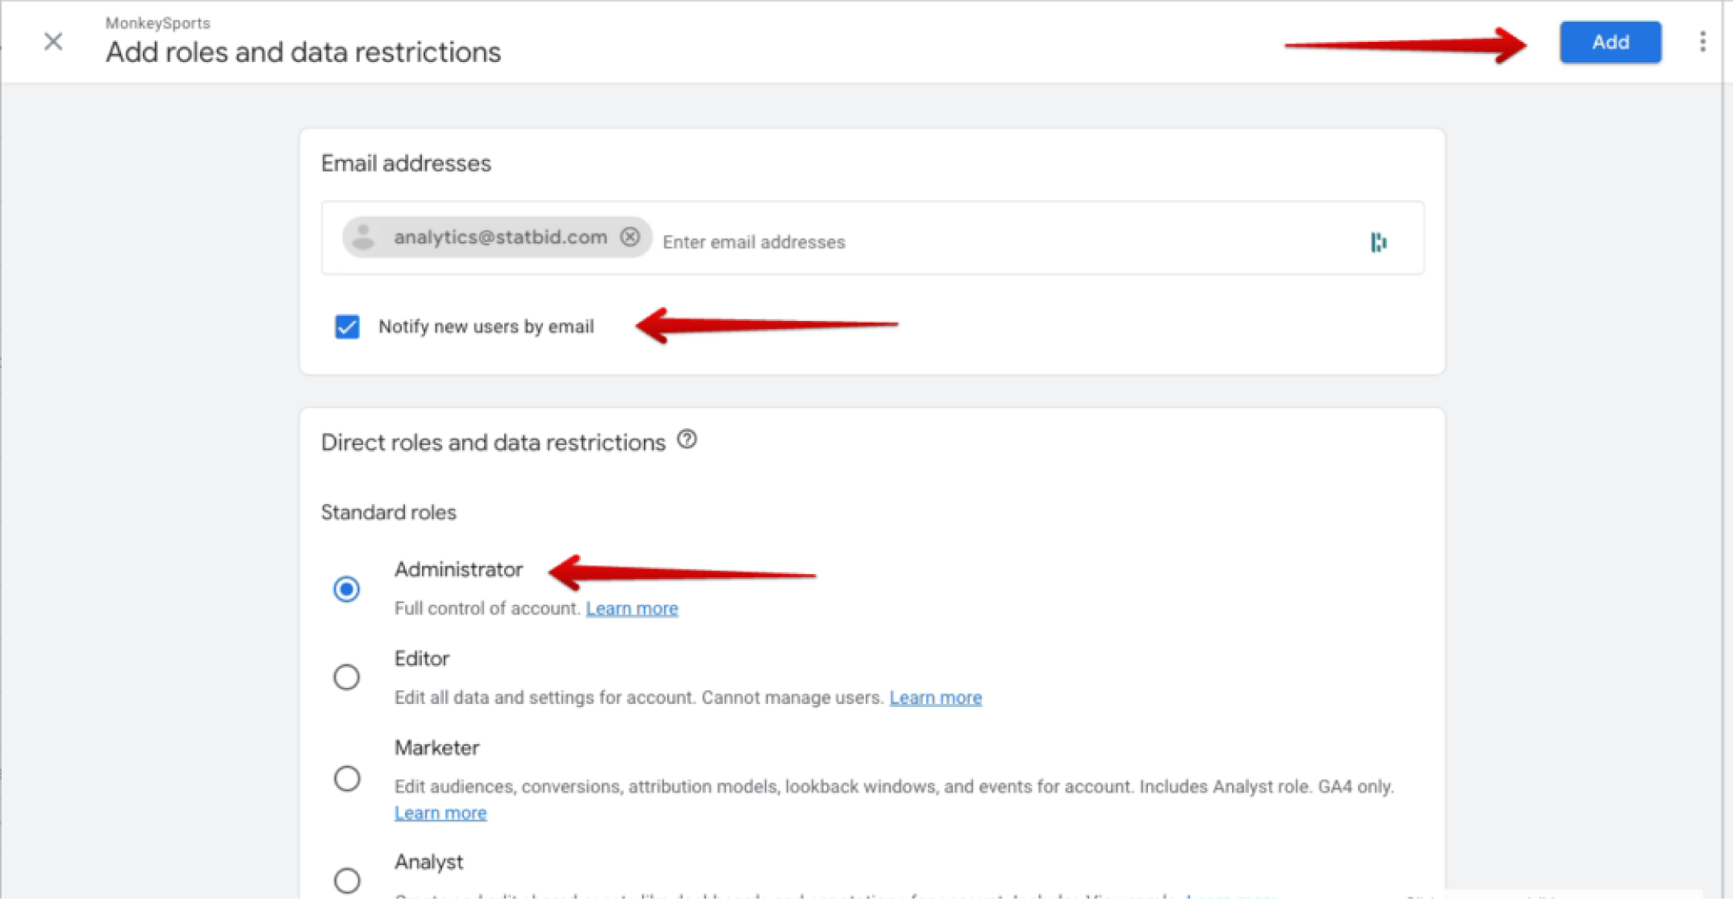Open help icon beside Direct roles heading
Viewport: 1733px width, 899px height.
coord(687,440)
